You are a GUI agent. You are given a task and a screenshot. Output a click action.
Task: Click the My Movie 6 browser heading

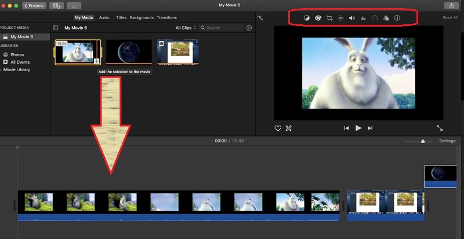pyautogui.click(x=76, y=28)
